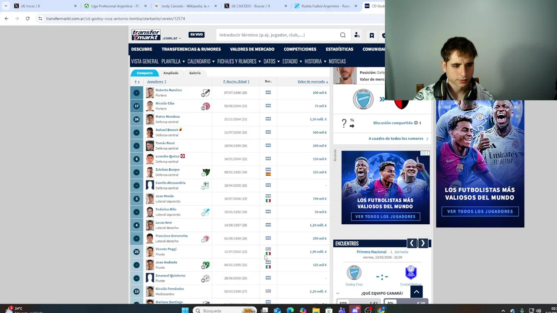
Task: Open TRANSFERENCIAS & RUMORES menu
Action: tap(191, 49)
